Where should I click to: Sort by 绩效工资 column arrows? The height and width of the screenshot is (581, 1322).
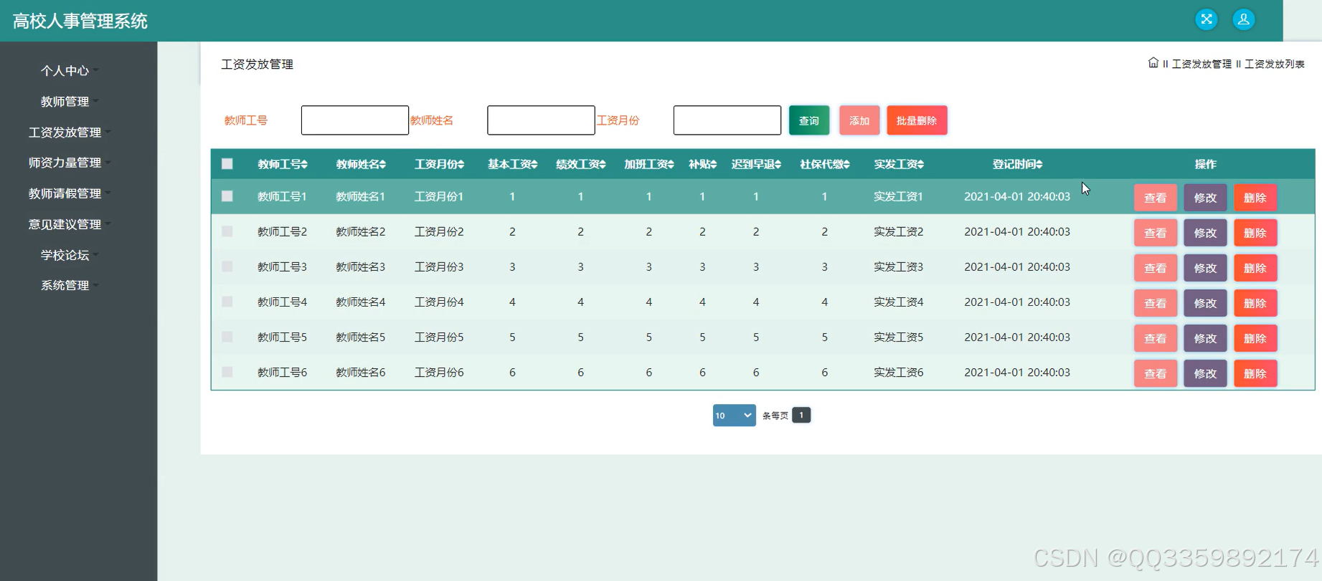pyautogui.click(x=603, y=165)
